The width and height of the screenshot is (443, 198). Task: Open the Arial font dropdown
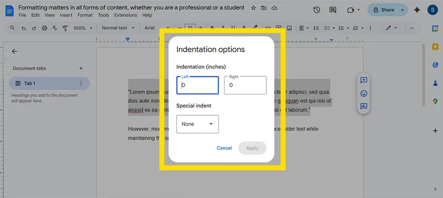(x=157, y=28)
